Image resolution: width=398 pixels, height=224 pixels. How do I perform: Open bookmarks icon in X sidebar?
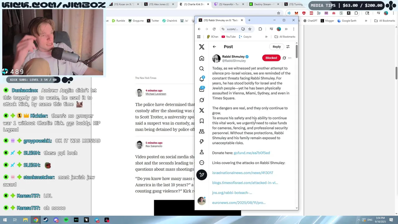pyautogui.click(x=201, y=121)
